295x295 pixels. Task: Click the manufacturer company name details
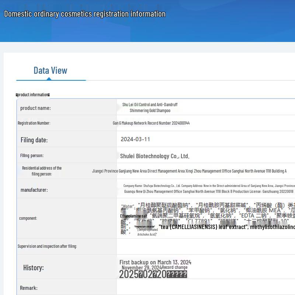pyautogui.click(x=209, y=189)
